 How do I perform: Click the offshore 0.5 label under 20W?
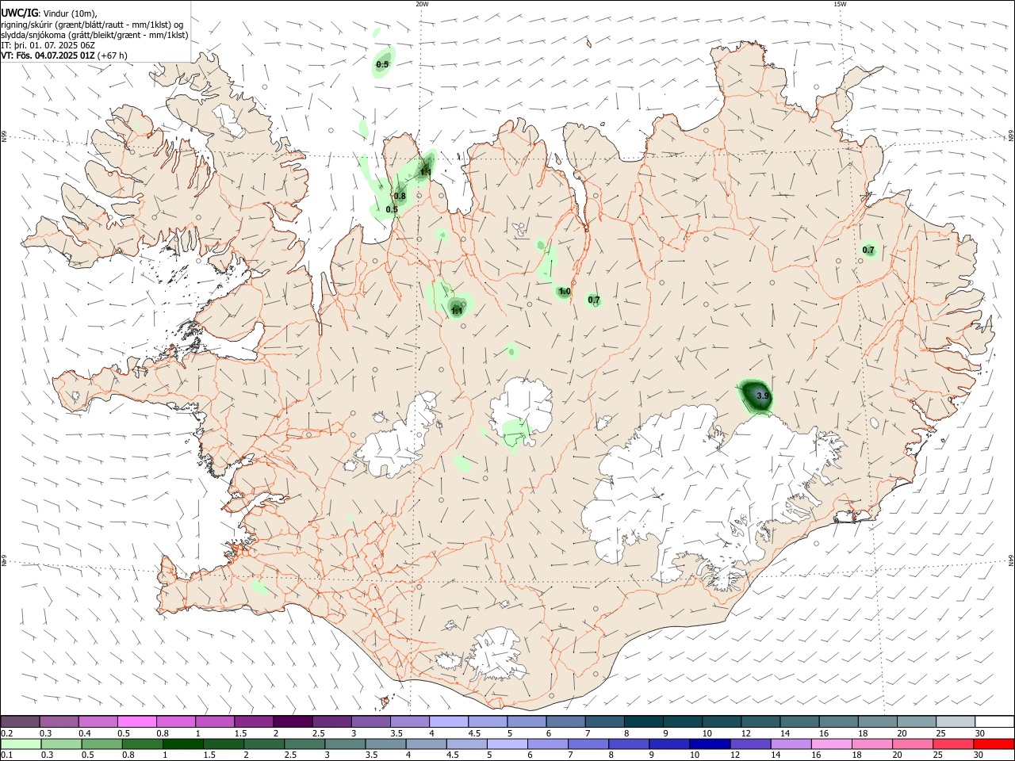pyautogui.click(x=382, y=64)
